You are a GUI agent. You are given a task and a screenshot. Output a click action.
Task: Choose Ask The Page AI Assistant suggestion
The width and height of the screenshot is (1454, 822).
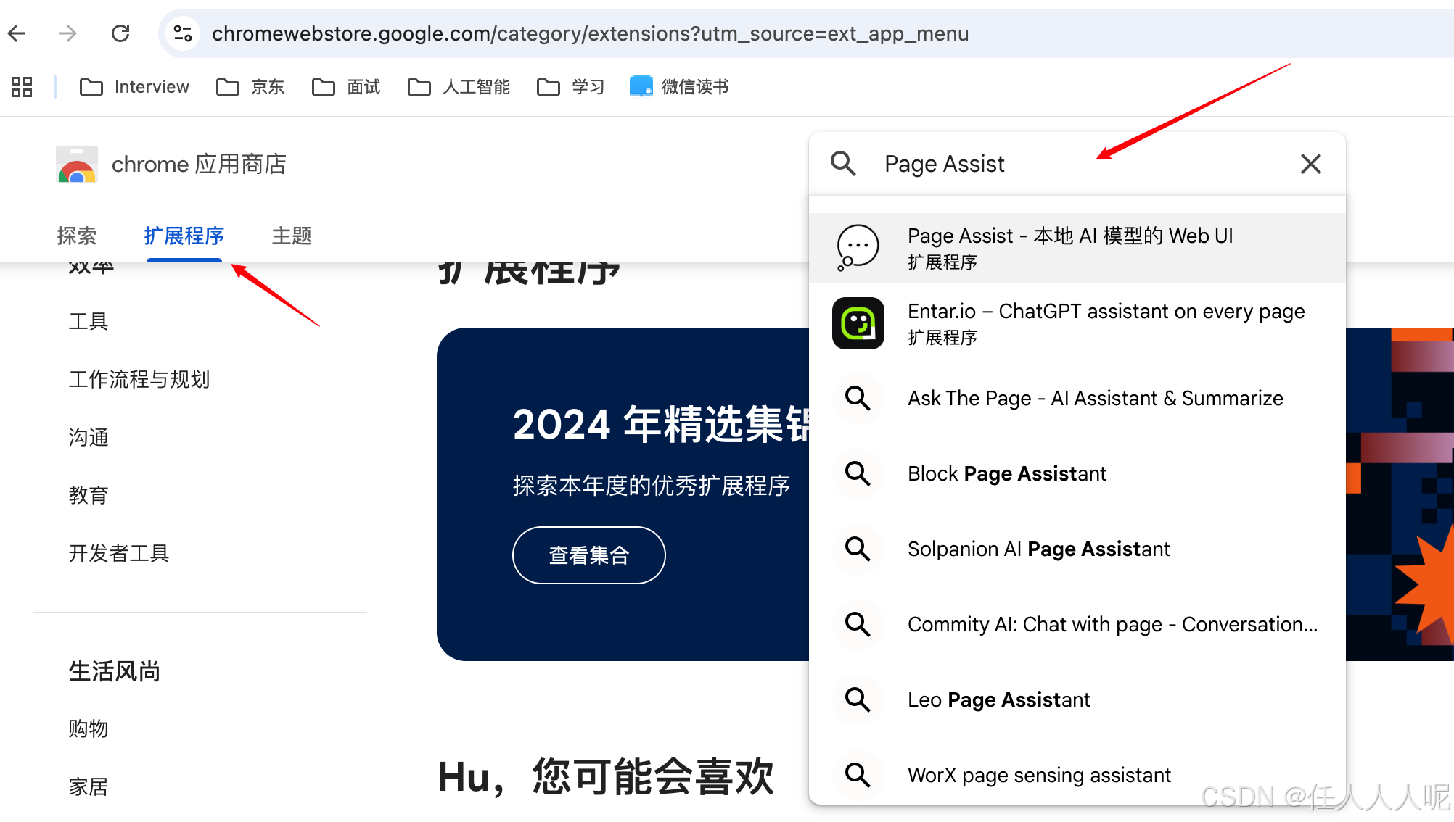pos(1077,398)
